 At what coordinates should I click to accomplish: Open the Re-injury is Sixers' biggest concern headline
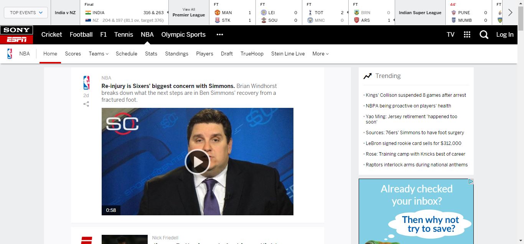168,86
